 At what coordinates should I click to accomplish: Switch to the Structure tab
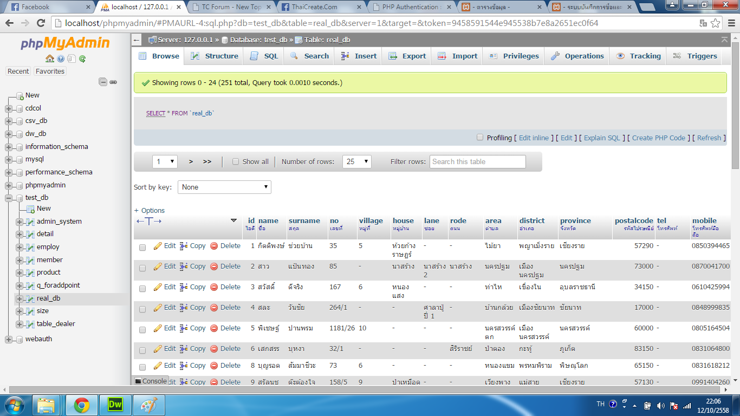[x=215, y=56]
